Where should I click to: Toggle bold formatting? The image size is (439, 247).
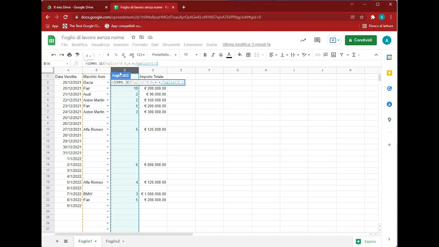click(x=205, y=55)
